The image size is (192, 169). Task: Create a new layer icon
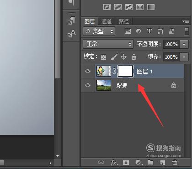coord(163,163)
